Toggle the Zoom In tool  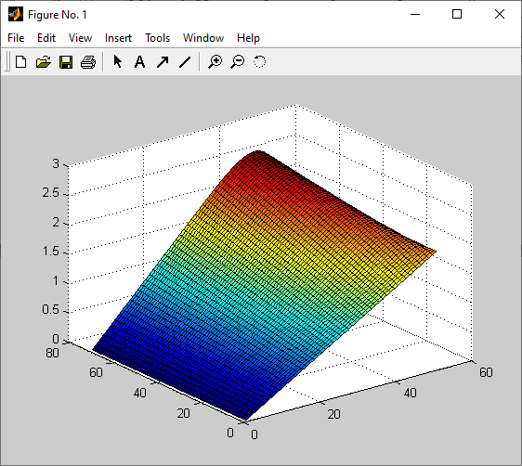tap(215, 62)
